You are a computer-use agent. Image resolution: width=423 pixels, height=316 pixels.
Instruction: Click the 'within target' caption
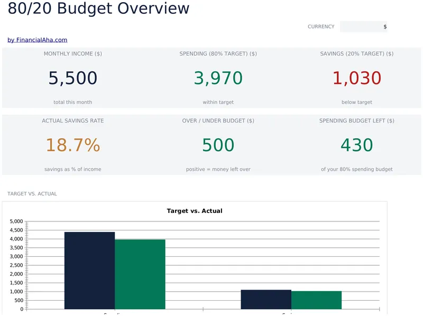click(218, 102)
